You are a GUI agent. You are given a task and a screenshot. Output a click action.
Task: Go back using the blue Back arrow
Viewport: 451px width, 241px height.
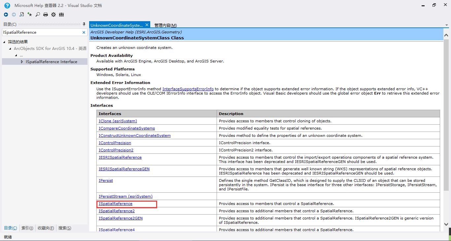(x=6, y=15)
